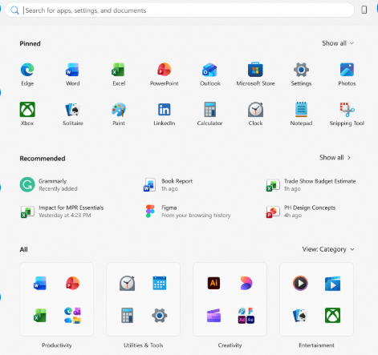Expand the Pinned Show all chevron
The height and width of the screenshot is (355, 378).
[338, 43]
